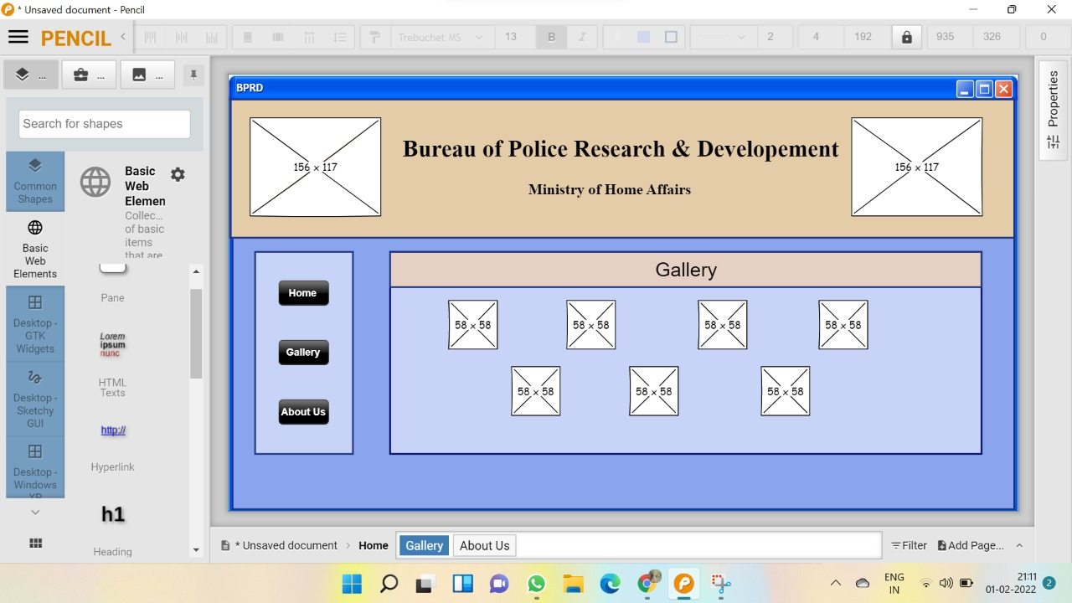Click the make same width icon
Image resolution: width=1072 pixels, height=603 pixels.
click(248, 37)
